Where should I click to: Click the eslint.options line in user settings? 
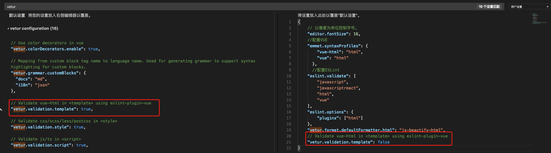point(330,112)
